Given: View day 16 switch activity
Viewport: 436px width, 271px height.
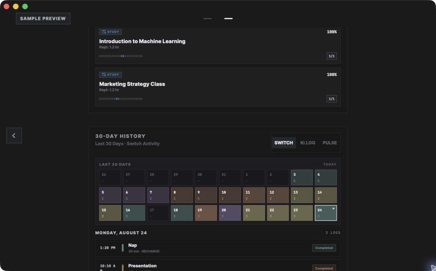Looking at the screenshot, I should click(x=134, y=213).
